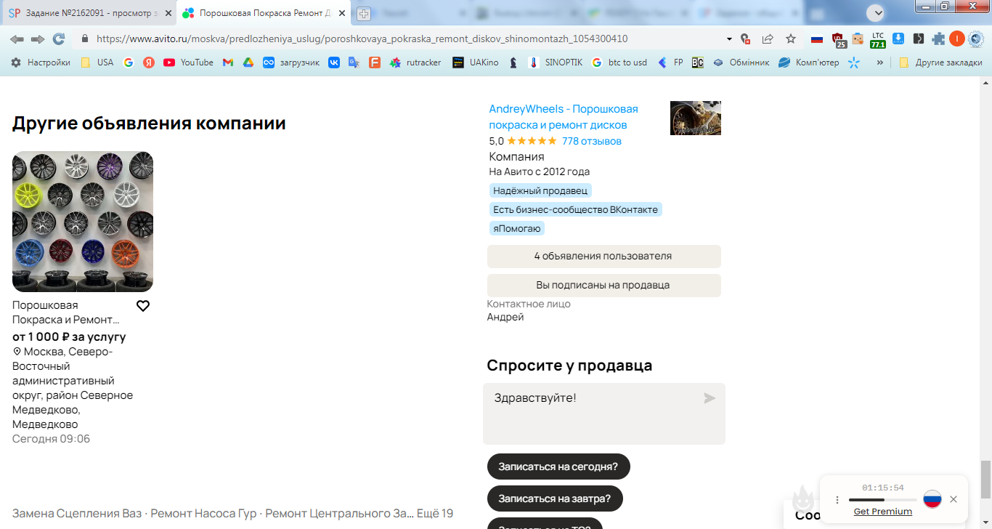Open the orange profile avatar
The height and width of the screenshot is (529, 992).
pyautogui.click(x=956, y=39)
